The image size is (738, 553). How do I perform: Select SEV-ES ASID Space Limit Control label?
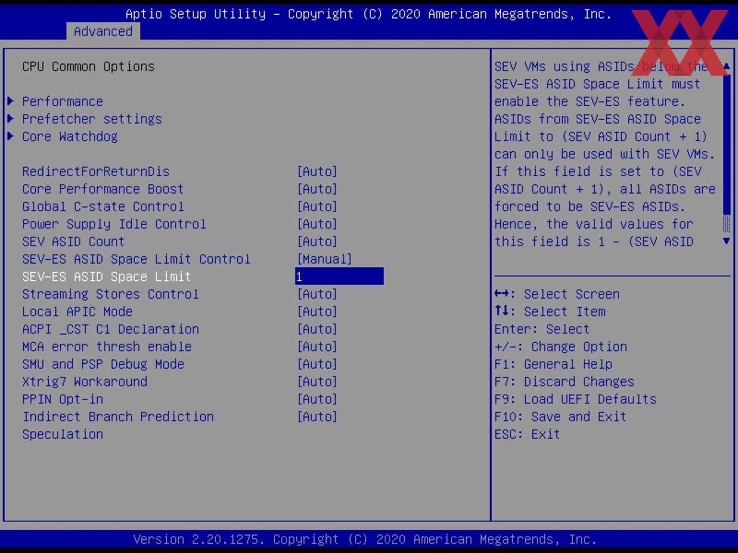point(136,259)
